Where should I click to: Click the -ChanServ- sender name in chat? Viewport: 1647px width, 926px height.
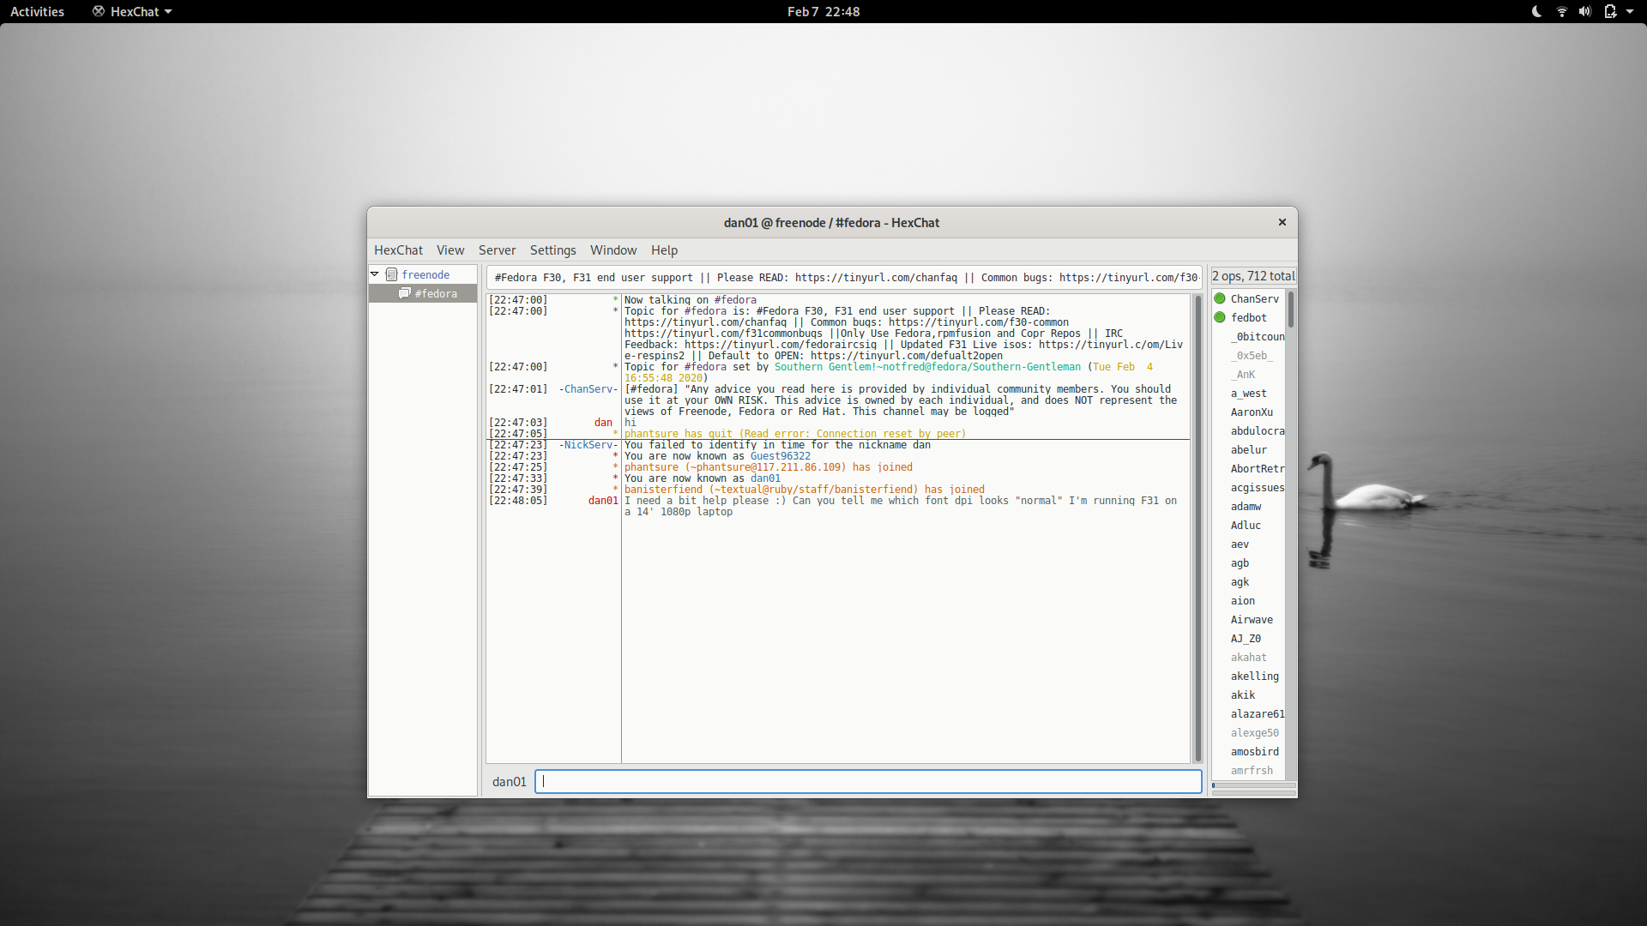588,389
